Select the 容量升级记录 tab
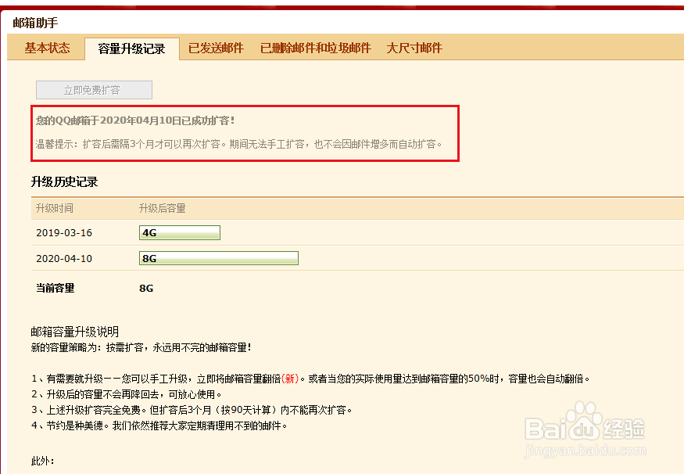Image resolution: width=684 pixels, height=474 pixels. tap(131, 48)
